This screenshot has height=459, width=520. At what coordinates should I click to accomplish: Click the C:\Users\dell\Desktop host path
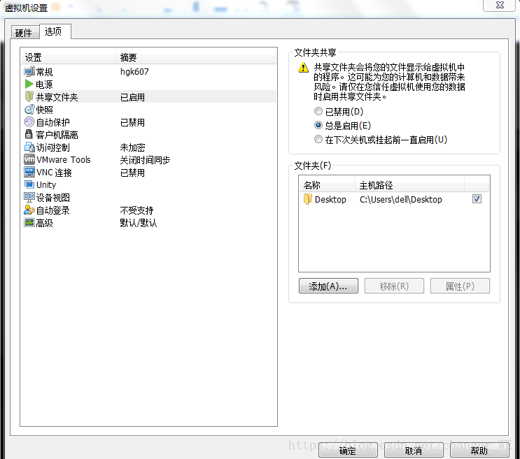(x=400, y=199)
